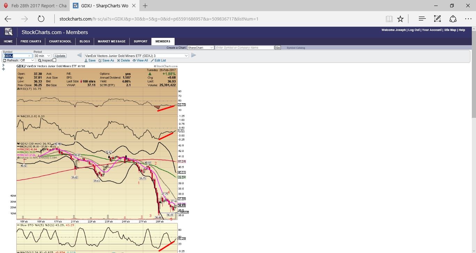Expand the Refresh interval dropdown
The image size is (476, 253).
(27, 60)
